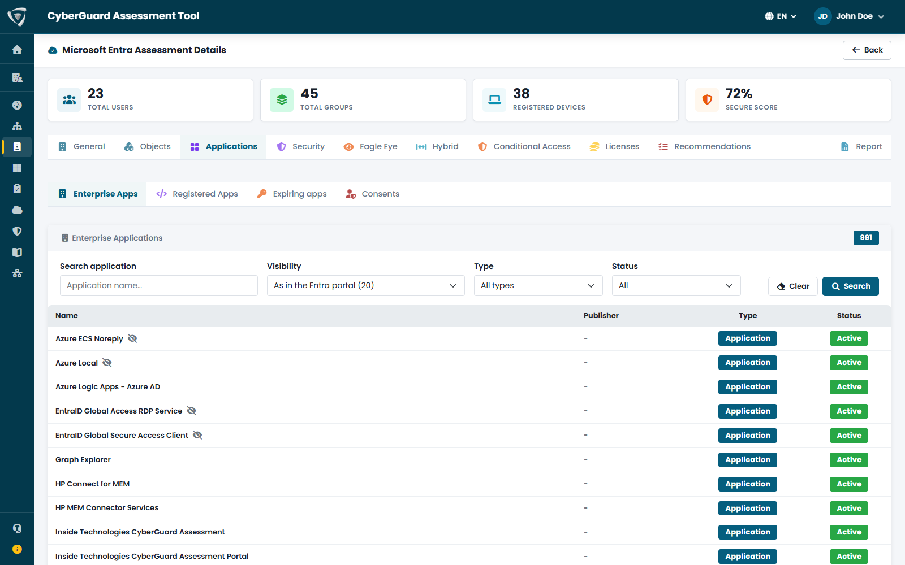Switch to the Security tab

tap(300, 147)
